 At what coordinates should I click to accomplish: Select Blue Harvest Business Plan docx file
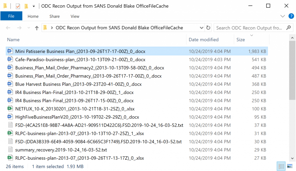click(x=78, y=84)
